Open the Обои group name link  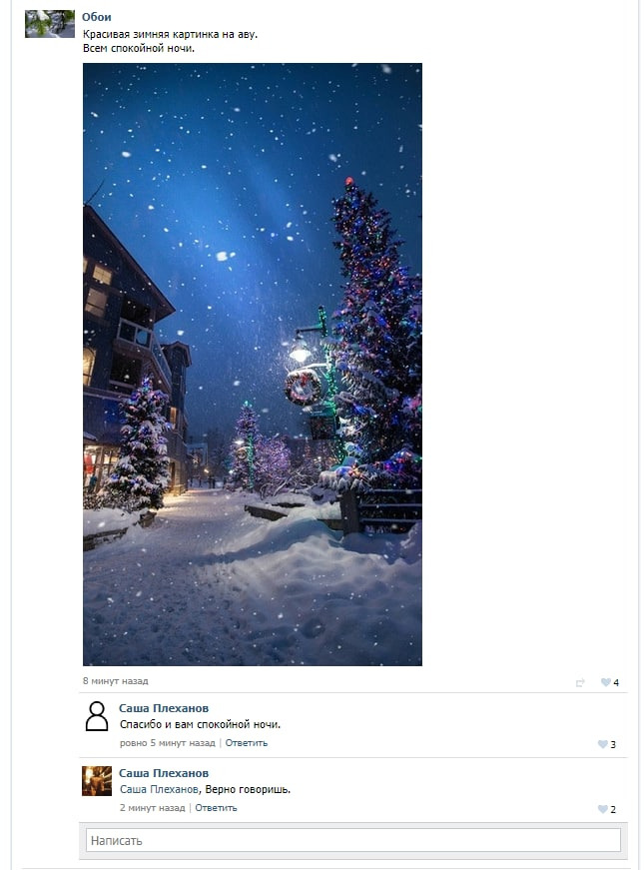[97, 17]
